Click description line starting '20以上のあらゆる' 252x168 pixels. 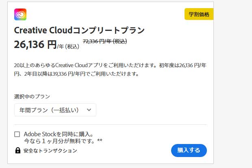110,65
